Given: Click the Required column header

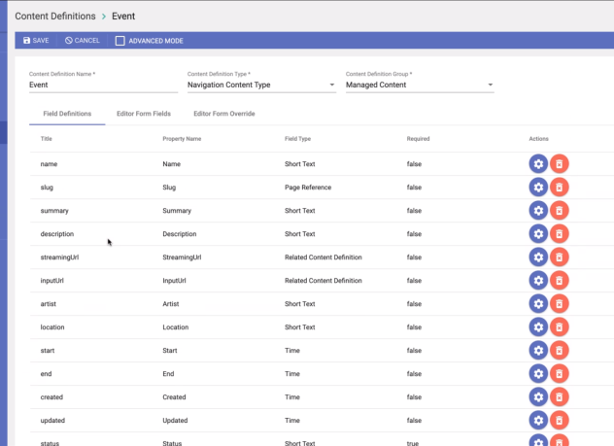Looking at the screenshot, I should [x=418, y=139].
